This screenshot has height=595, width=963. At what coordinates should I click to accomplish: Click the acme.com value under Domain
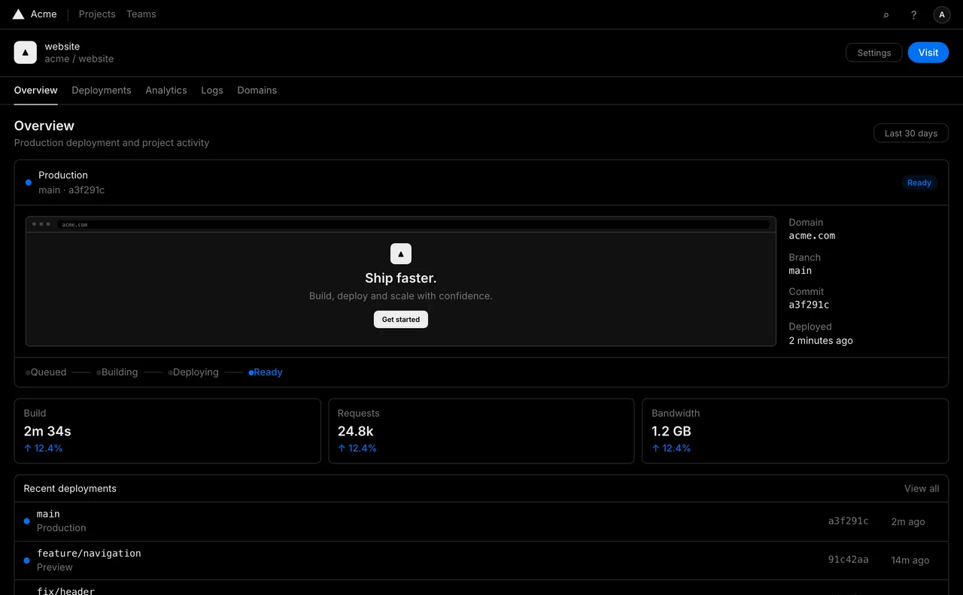click(812, 235)
